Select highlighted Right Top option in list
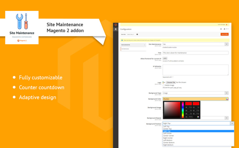Image resolution: width=239 pixels, height=148 pixels. click(x=198, y=131)
